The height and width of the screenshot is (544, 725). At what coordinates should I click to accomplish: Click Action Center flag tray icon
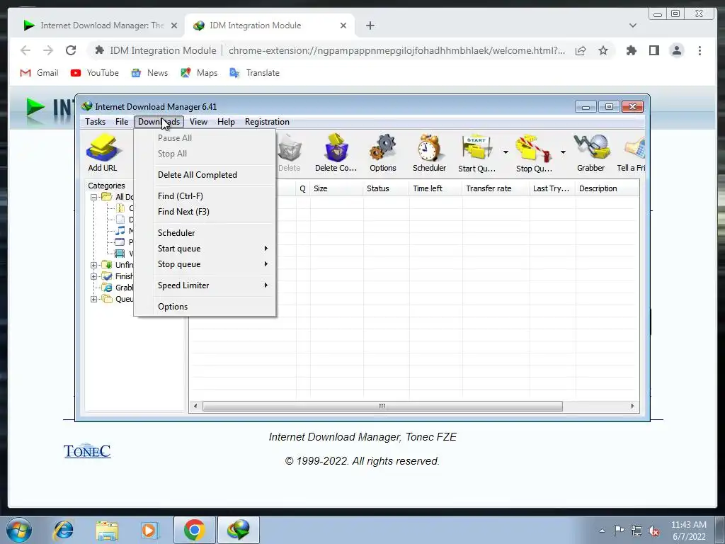click(619, 530)
